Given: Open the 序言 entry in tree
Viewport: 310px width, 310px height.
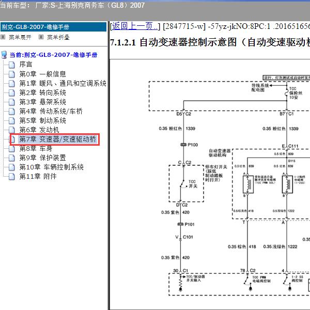Looking at the screenshot, I should tap(26, 65).
